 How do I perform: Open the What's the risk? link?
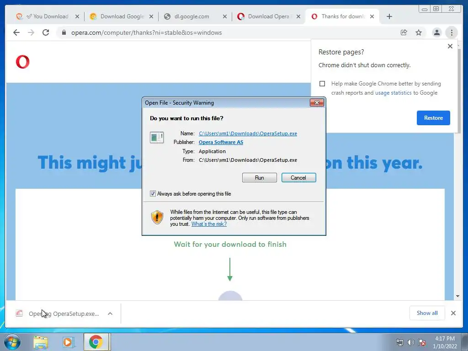tap(209, 224)
